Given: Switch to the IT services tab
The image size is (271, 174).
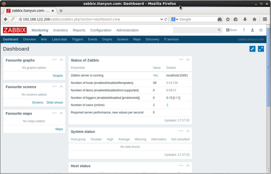Looking at the screenshot, I should (x=171, y=39).
